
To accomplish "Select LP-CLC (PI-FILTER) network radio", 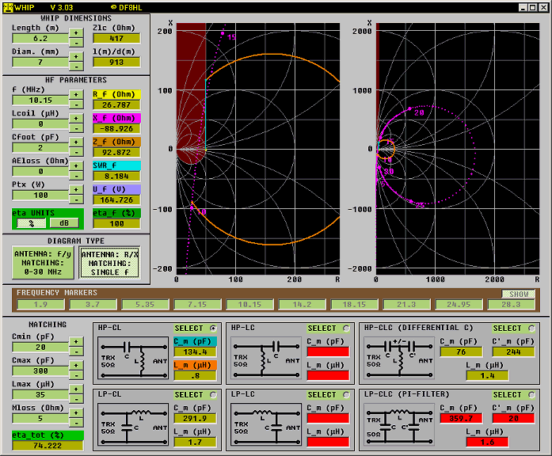I will pyautogui.click(x=531, y=394).
